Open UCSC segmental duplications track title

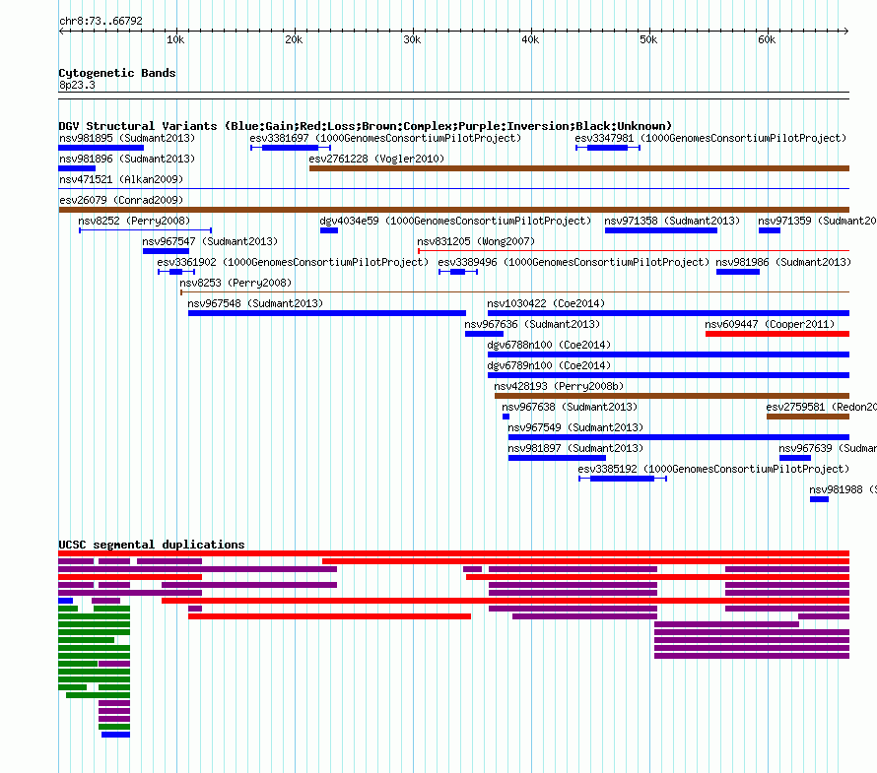tap(152, 545)
